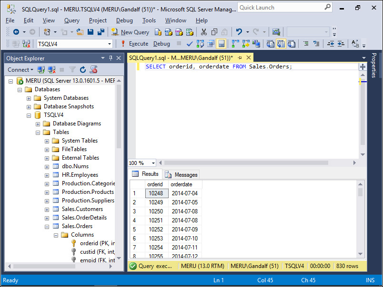Expand the System Databases folder node
Viewport: 383px width, 287px height.
point(29,98)
